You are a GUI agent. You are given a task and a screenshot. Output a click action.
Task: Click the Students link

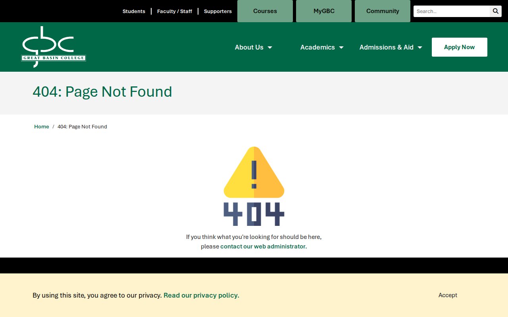[x=134, y=11]
